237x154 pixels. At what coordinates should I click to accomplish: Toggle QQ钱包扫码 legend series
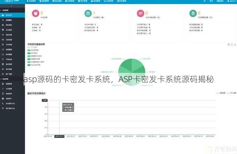(36, 62)
